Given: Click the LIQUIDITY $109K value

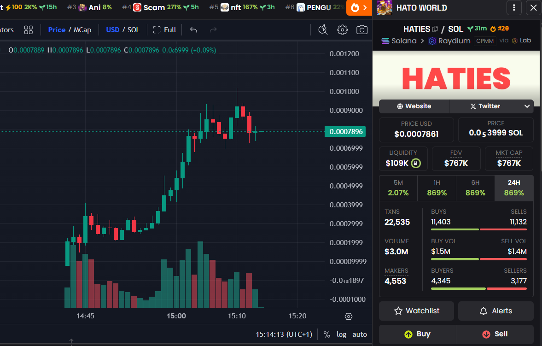Looking at the screenshot, I should [397, 163].
